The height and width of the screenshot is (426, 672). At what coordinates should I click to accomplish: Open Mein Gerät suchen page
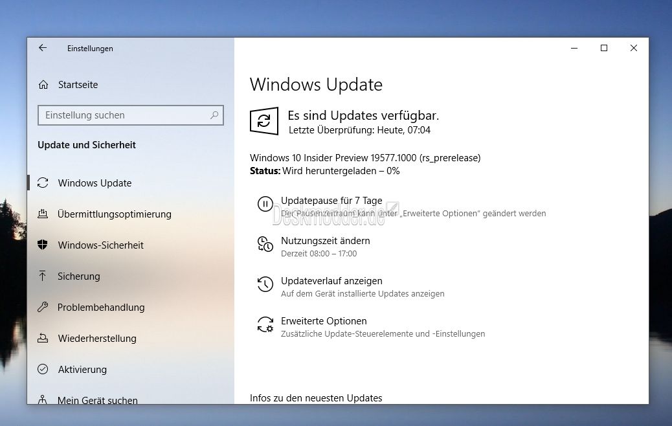98,399
